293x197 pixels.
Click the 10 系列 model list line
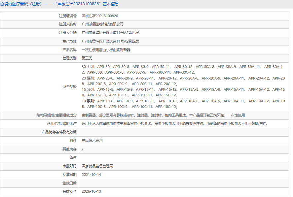(x=183, y=104)
